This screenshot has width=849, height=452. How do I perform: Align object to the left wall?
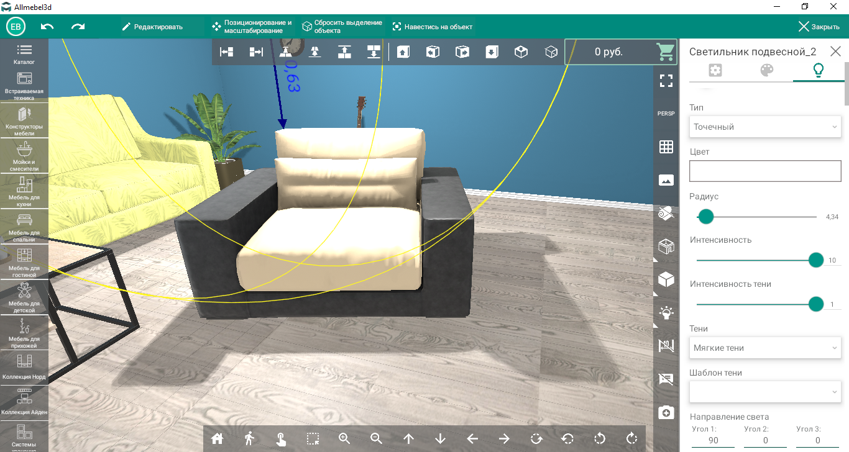tap(227, 52)
